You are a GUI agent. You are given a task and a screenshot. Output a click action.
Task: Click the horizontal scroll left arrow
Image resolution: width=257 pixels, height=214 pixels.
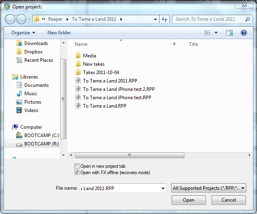(71, 155)
